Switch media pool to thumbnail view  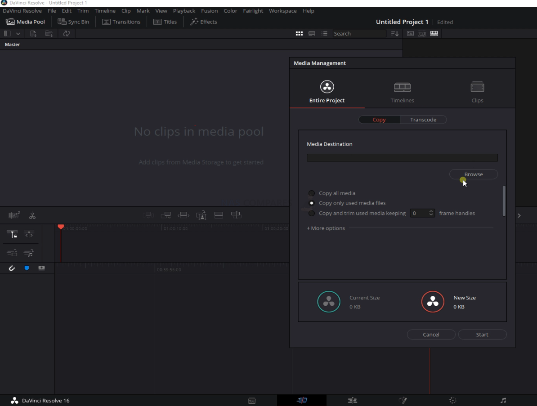coord(300,34)
